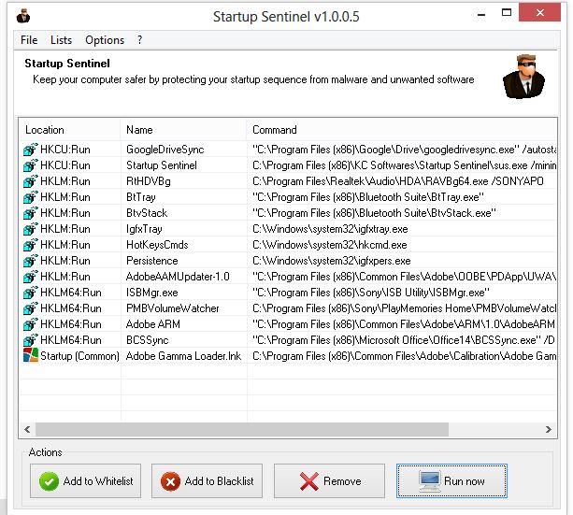Select the registry icon for ISBMgr.exe row

(x=31, y=293)
